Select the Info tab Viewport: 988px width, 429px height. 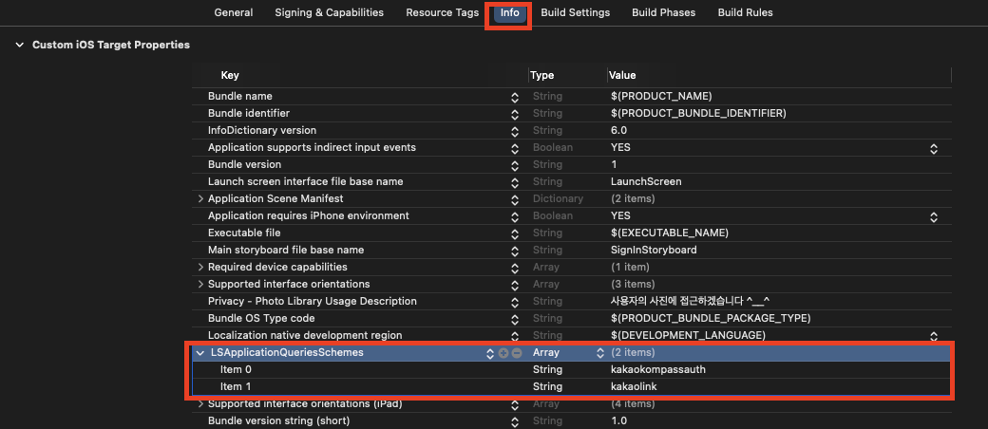coord(510,12)
